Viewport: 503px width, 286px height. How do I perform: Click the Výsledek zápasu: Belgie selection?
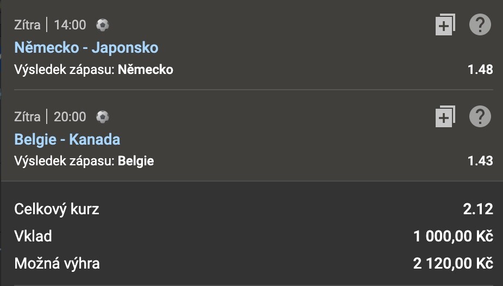pos(84,161)
